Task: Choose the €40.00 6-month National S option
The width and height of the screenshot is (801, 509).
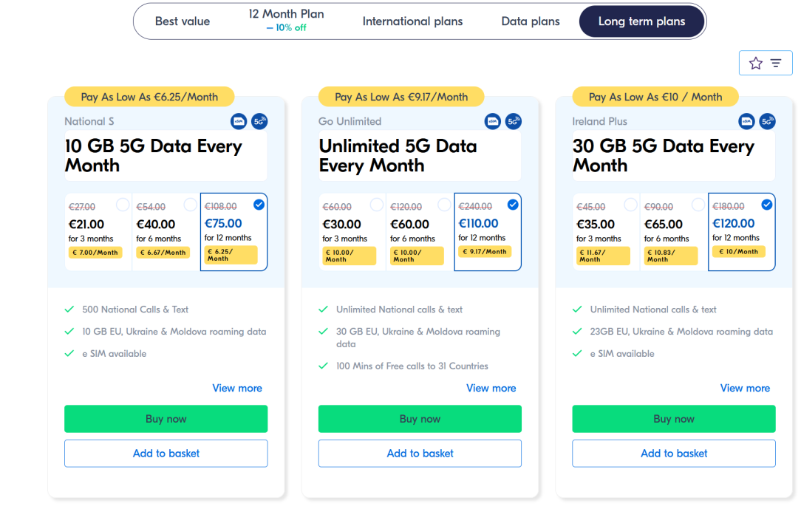Action: (166, 232)
